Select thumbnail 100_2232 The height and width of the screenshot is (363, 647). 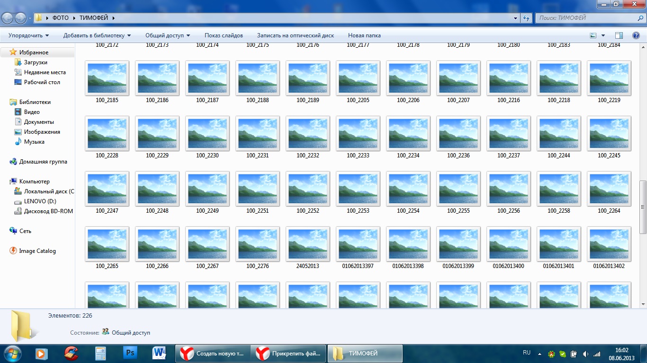click(307, 134)
